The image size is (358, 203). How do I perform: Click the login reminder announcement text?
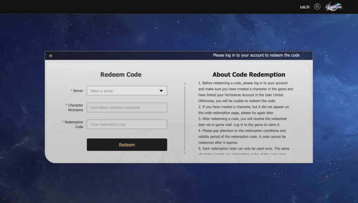(x=256, y=55)
